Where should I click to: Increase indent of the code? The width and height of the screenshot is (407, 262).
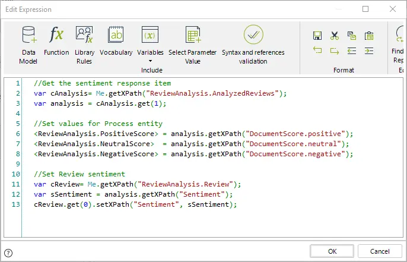(x=369, y=50)
